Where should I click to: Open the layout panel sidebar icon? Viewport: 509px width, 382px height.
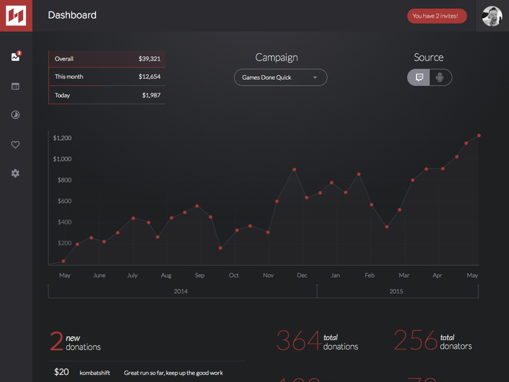pyautogui.click(x=15, y=86)
